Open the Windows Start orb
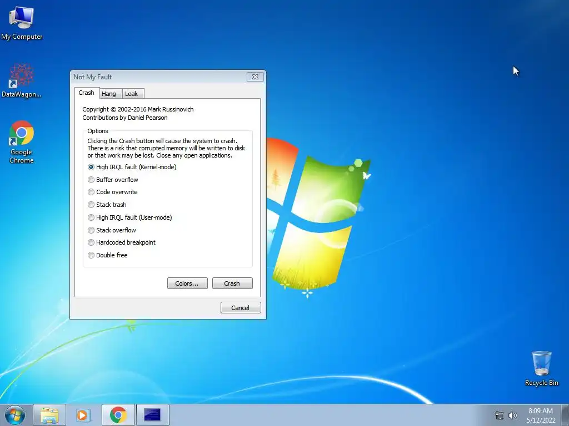The height and width of the screenshot is (426, 569). point(15,415)
